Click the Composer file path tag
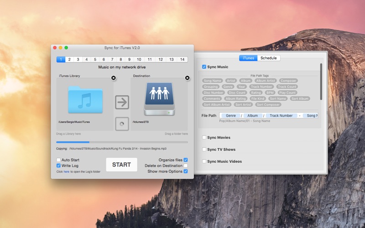 coord(288,81)
